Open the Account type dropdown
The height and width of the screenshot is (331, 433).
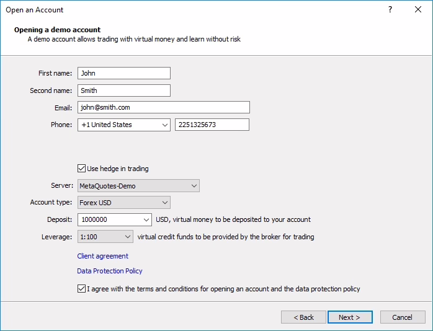(x=165, y=202)
